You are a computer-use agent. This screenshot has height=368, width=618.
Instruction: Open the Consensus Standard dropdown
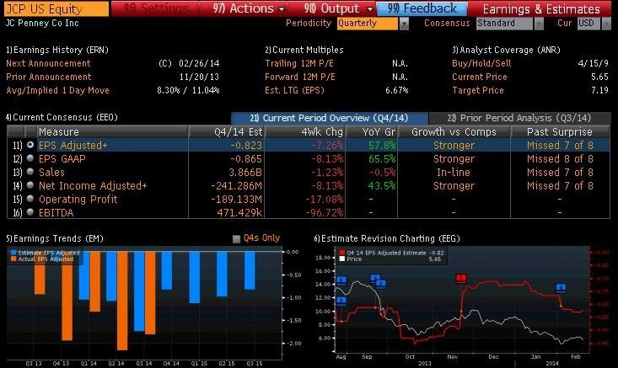point(510,24)
